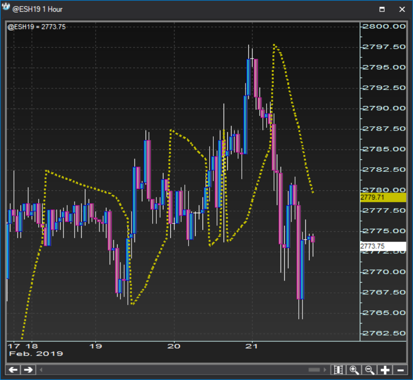
Task: Close the @ESH19 1 Hour chart window
Action: pos(402,9)
